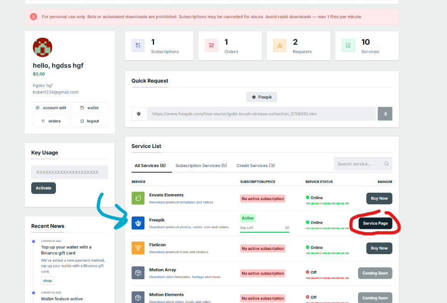Click the Subscriptions stat card icon

pyautogui.click(x=138, y=46)
